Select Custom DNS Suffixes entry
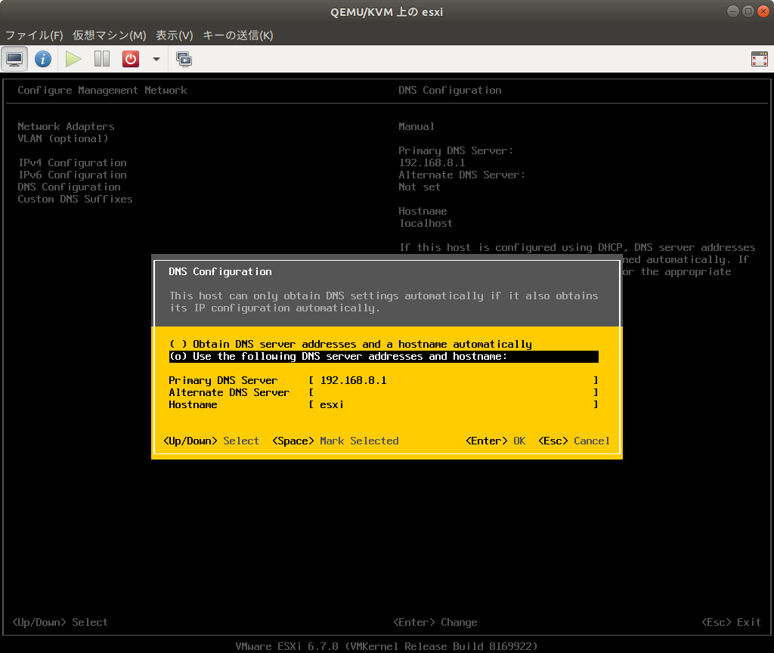The image size is (774, 653). pyautogui.click(x=75, y=199)
